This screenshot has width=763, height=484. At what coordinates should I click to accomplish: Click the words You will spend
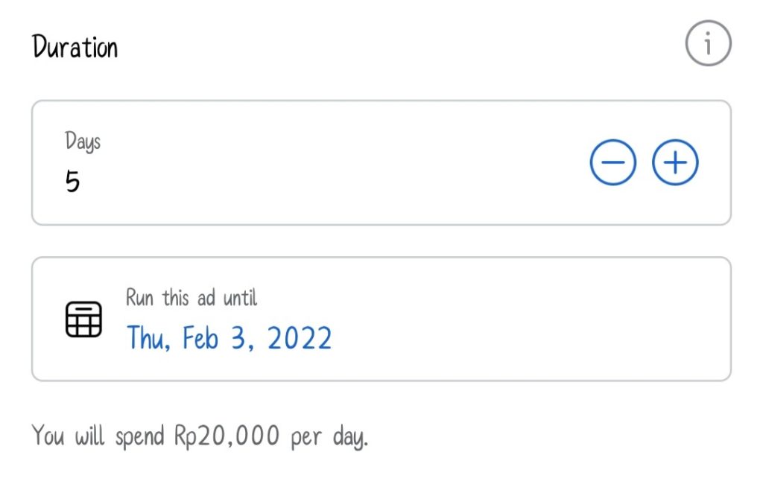98,436
